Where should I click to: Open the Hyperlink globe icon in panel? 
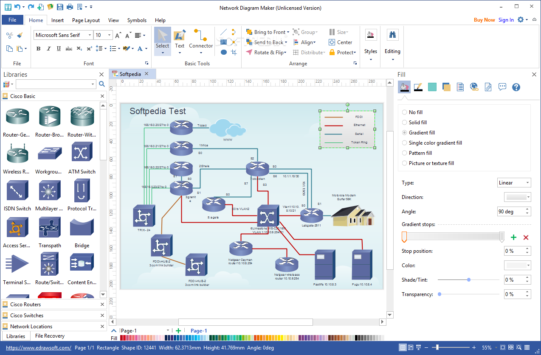[x=474, y=87]
